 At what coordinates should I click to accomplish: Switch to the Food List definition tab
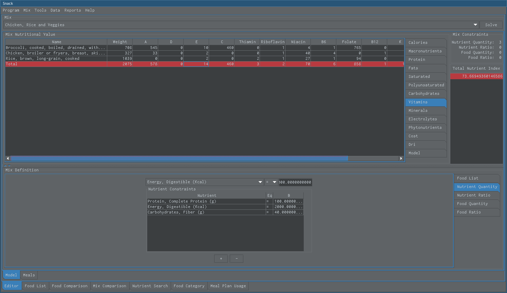click(477, 178)
